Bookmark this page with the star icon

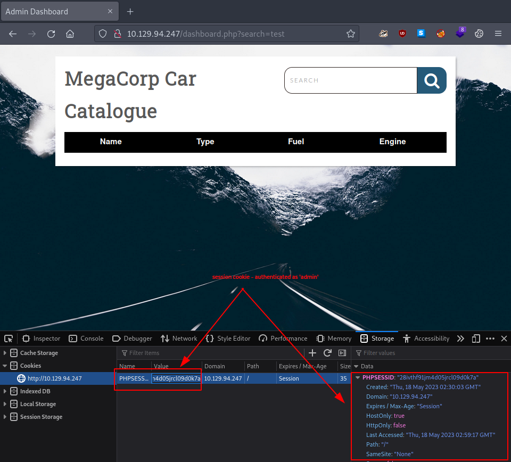pyautogui.click(x=350, y=34)
